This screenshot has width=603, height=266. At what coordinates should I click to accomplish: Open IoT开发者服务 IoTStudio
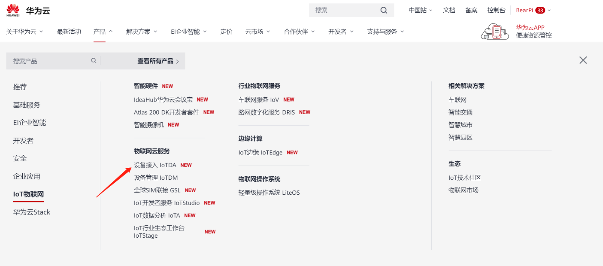pyautogui.click(x=167, y=203)
